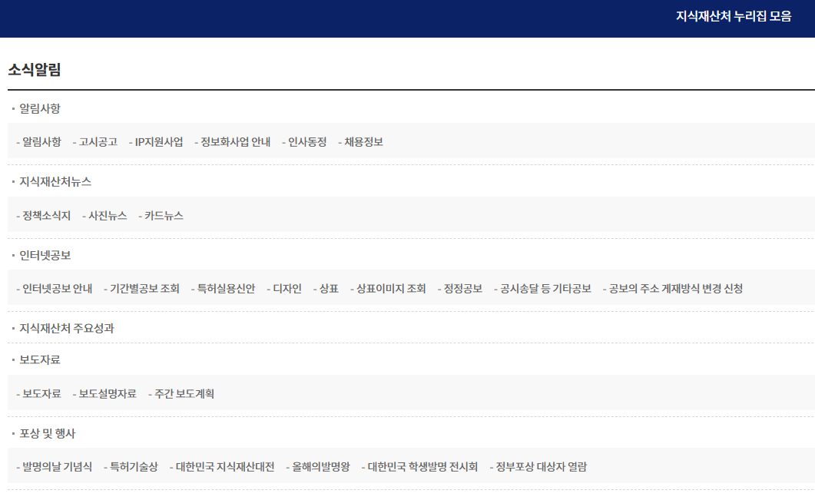
Task: Select 정보화사업 안내
Action: point(236,142)
